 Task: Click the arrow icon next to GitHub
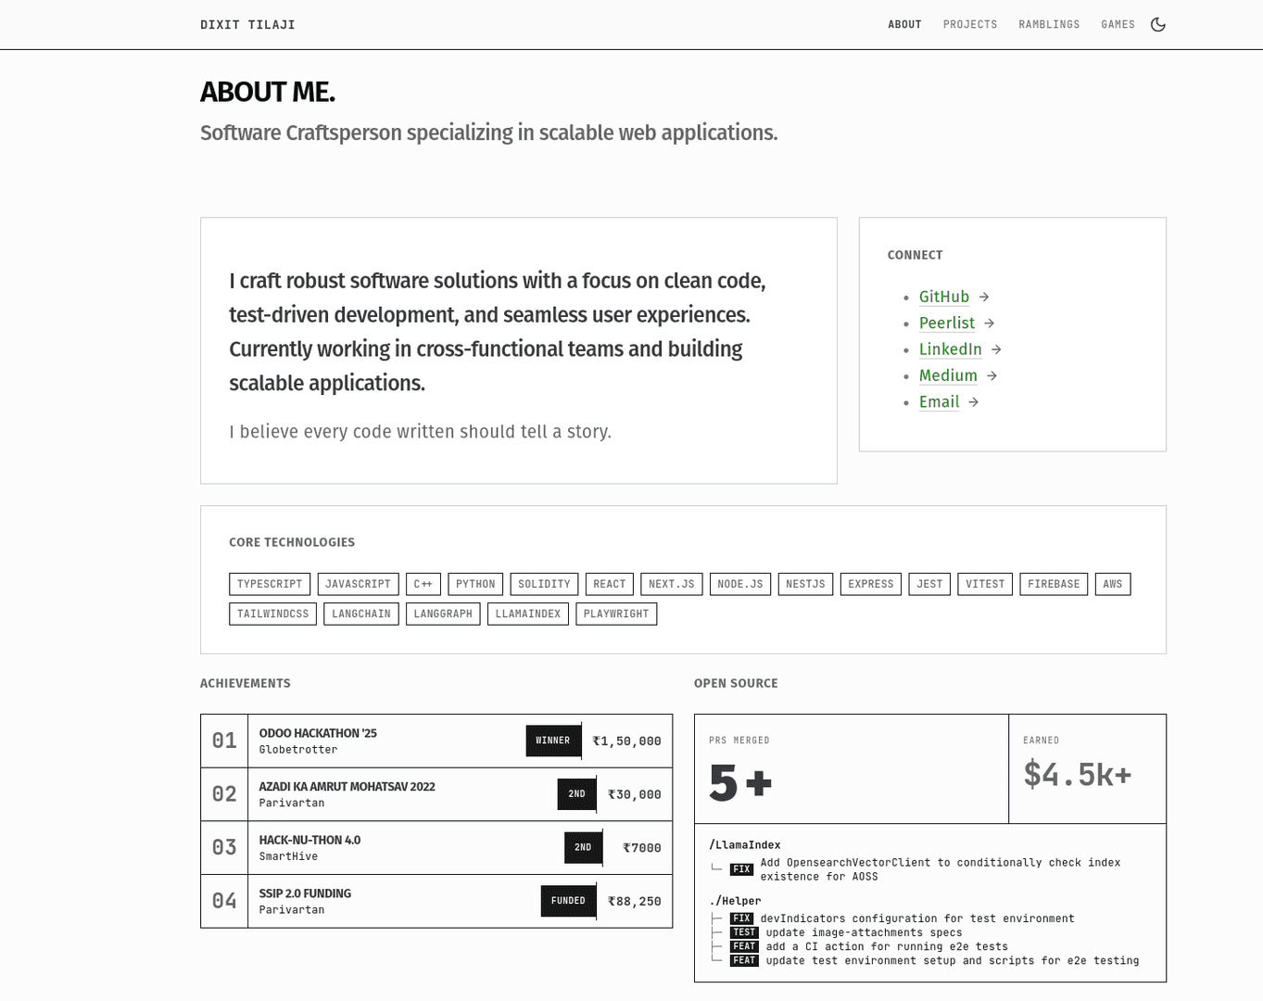point(984,298)
